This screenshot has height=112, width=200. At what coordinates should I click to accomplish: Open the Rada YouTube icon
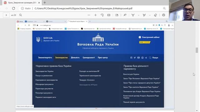[138, 58]
